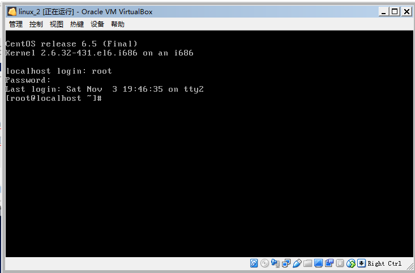This screenshot has width=415, height=273.
Task: Click the USB devices status icon
Action: pos(297,263)
